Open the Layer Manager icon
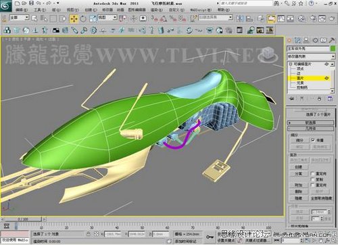 [261, 18]
